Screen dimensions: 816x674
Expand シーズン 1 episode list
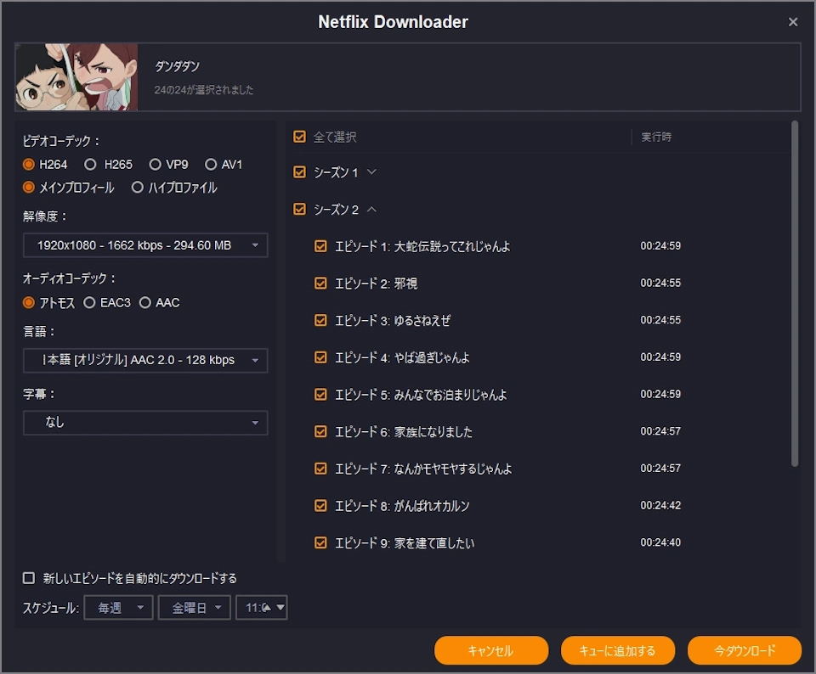point(371,172)
